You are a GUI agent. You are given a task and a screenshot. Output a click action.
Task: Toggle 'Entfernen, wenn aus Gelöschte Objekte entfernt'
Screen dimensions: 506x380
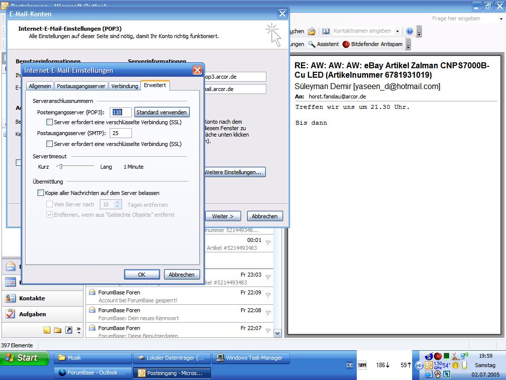[50, 215]
